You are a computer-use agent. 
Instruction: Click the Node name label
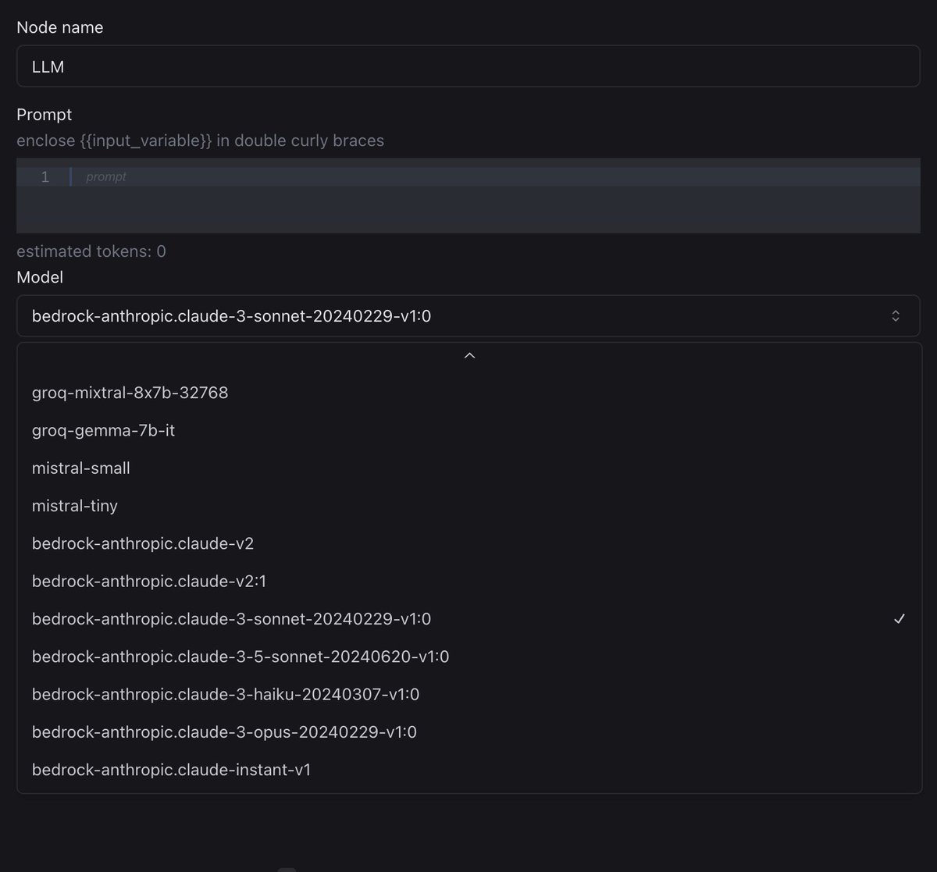60,27
